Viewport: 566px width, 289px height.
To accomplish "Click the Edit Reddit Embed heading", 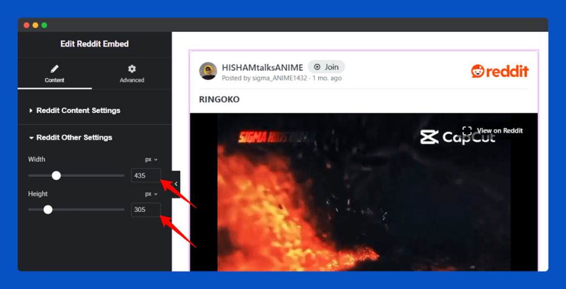I will coord(95,44).
